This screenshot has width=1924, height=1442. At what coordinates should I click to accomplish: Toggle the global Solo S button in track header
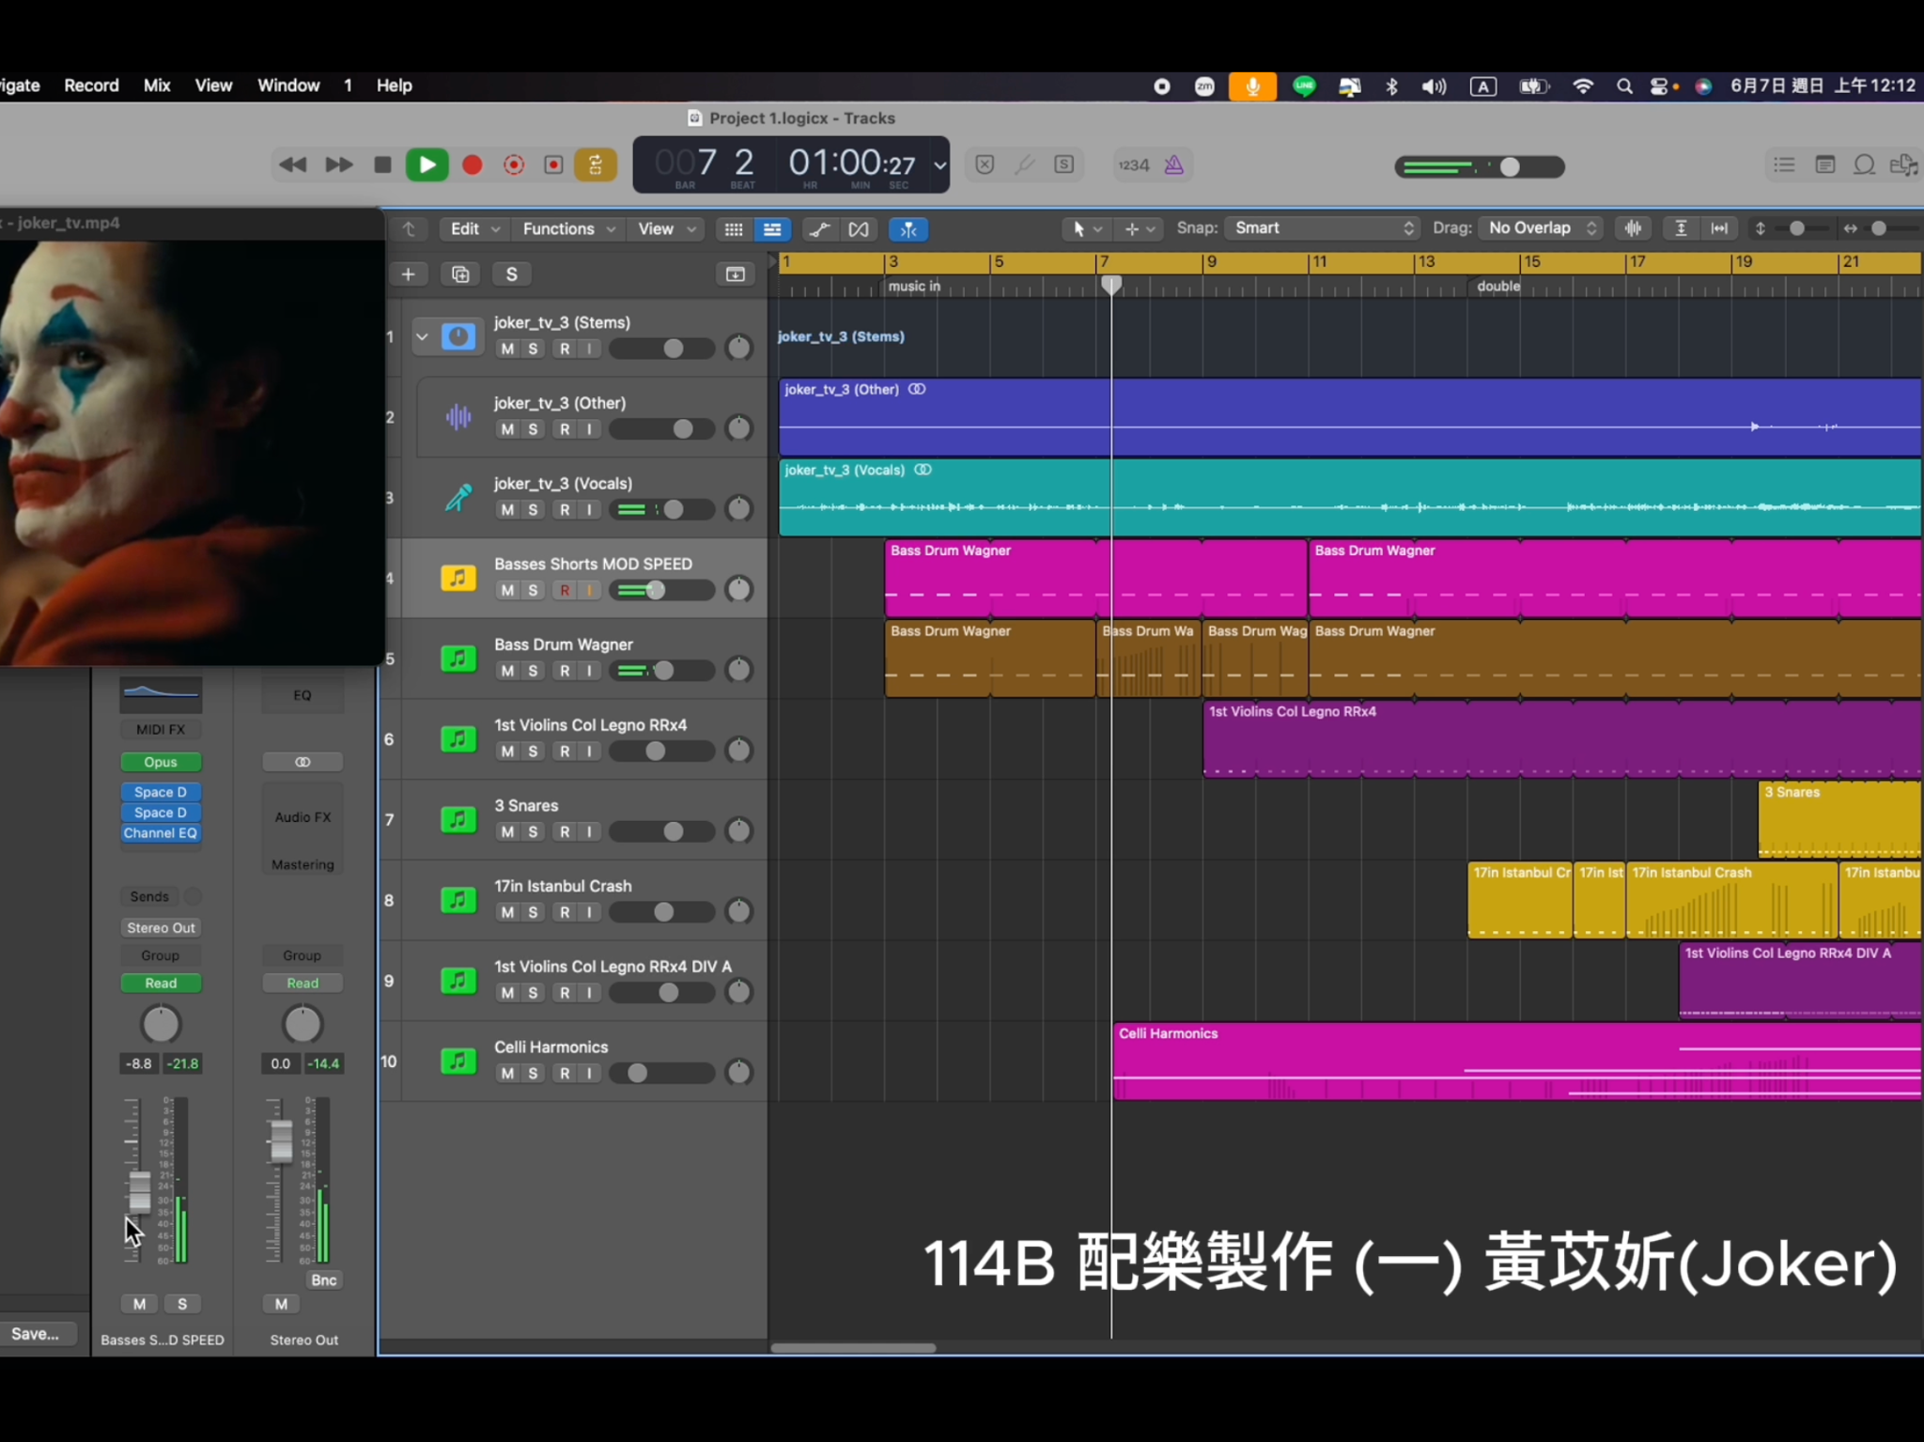click(512, 274)
